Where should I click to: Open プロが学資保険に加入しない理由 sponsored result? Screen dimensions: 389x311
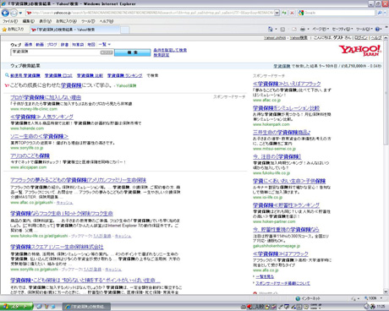pos(46,97)
